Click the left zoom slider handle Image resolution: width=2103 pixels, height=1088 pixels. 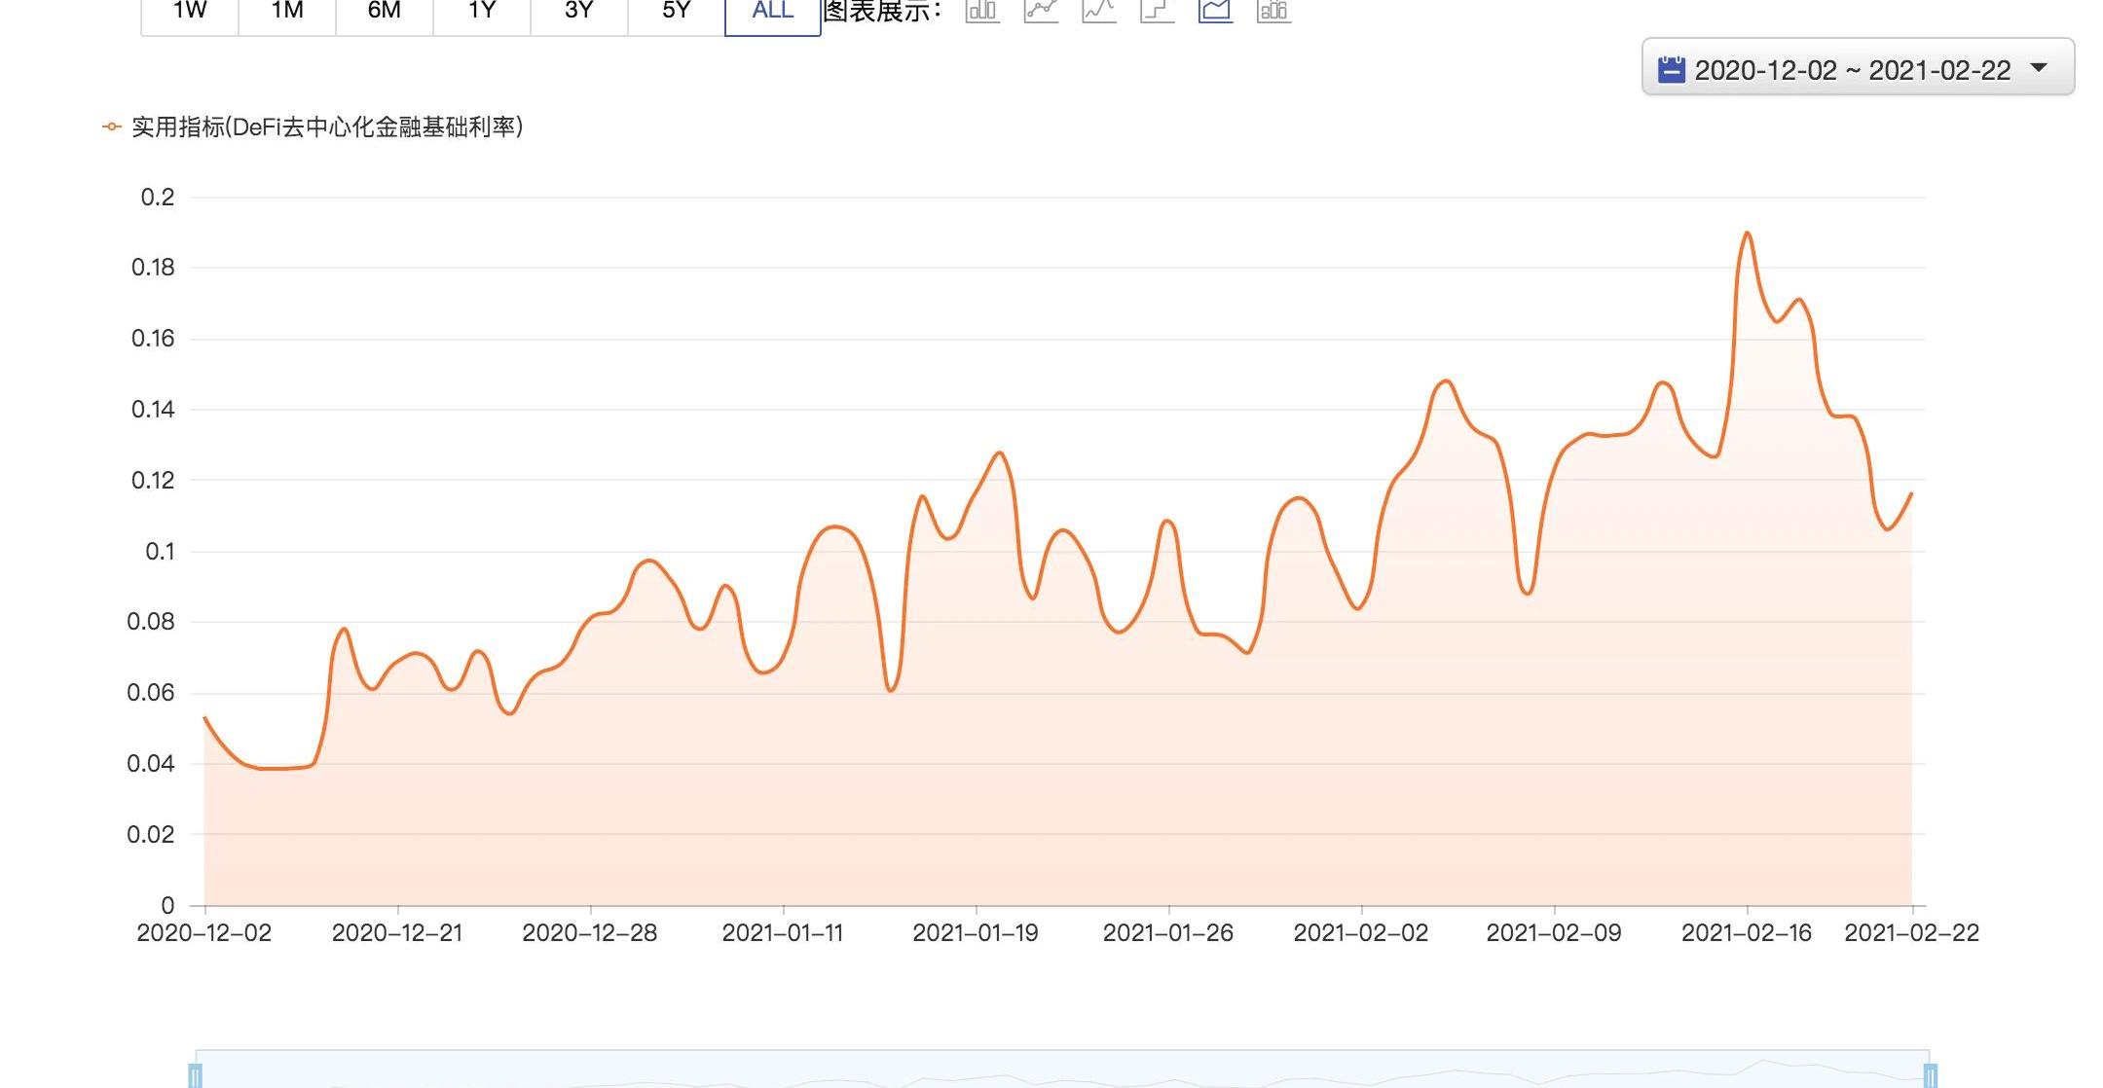click(196, 1075)
